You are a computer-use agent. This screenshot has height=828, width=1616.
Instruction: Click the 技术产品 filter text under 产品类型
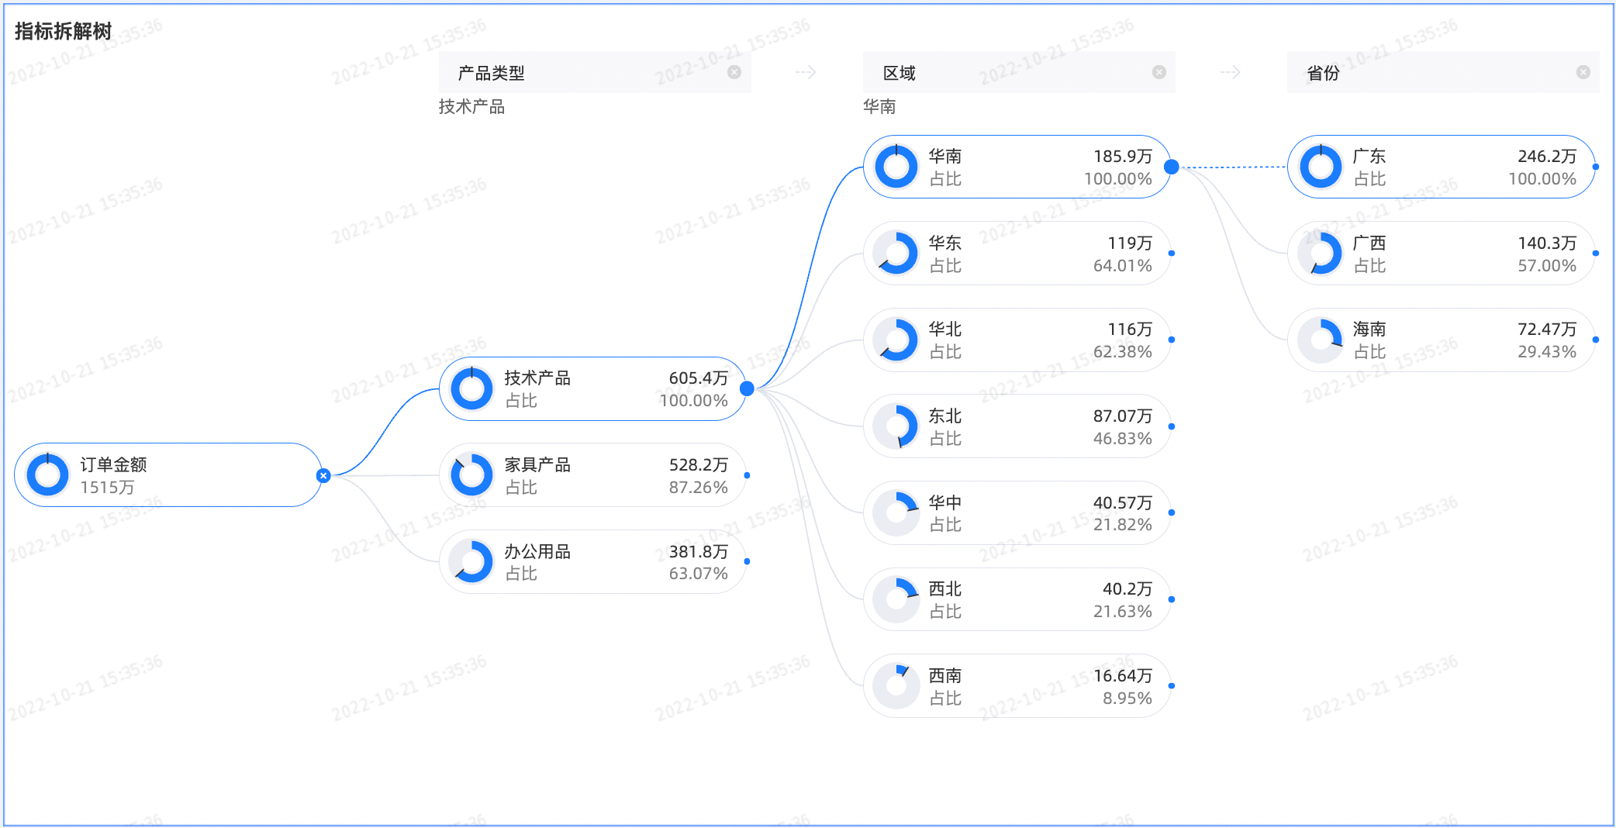click(471, 107)
